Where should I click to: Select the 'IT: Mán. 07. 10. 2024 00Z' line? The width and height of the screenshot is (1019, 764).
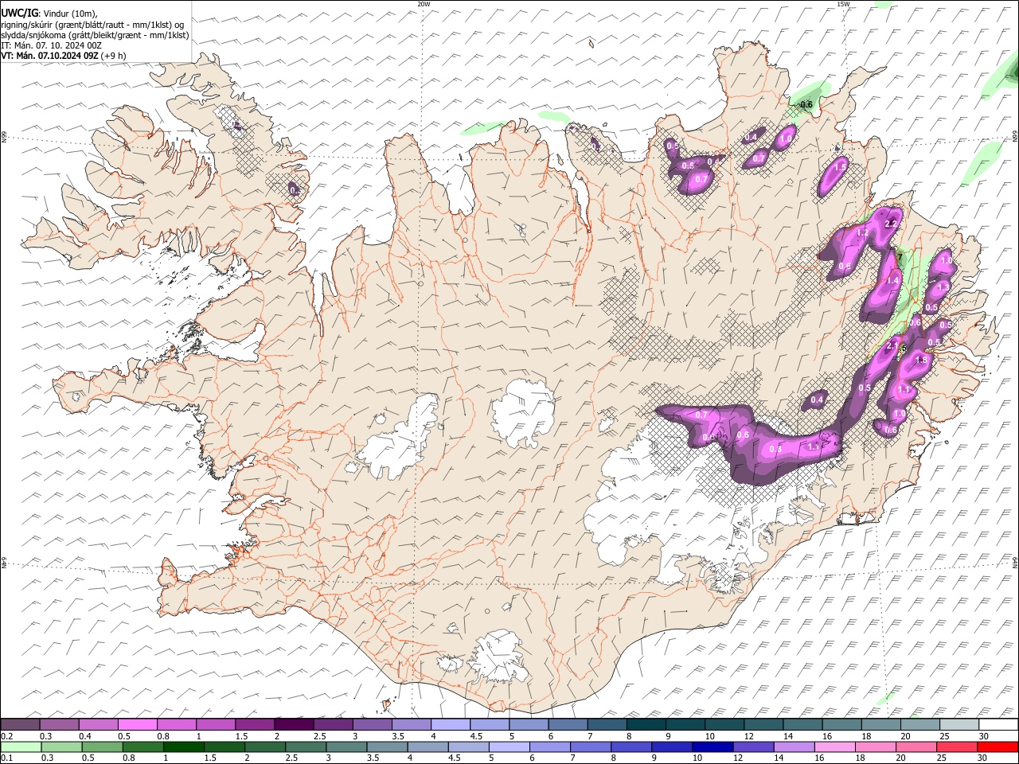click(52, 45)
